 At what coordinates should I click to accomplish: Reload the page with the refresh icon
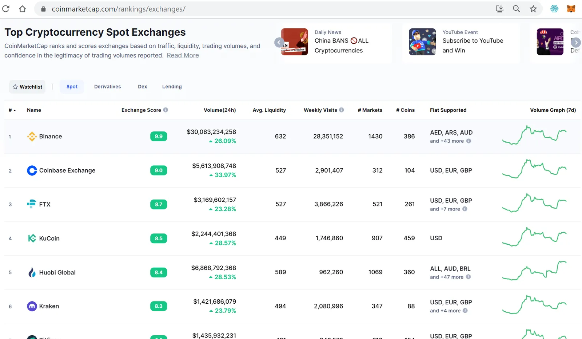[x=6, y=9]
